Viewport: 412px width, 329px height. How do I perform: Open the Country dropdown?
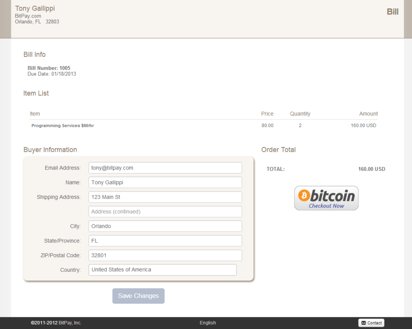[163, 270]
